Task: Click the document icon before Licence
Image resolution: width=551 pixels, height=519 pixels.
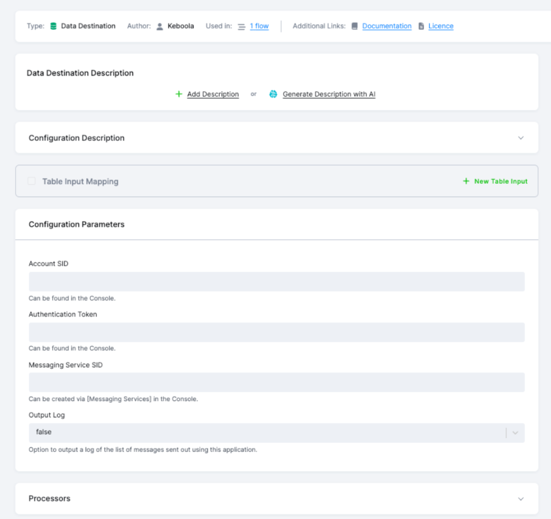Action: 422,25
